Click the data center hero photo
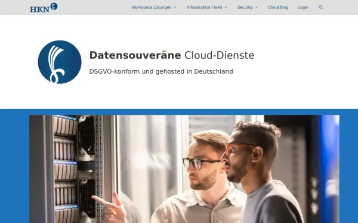Image resolution: width=358 pixels, height=223 pixels. click(x=184, y=169)
